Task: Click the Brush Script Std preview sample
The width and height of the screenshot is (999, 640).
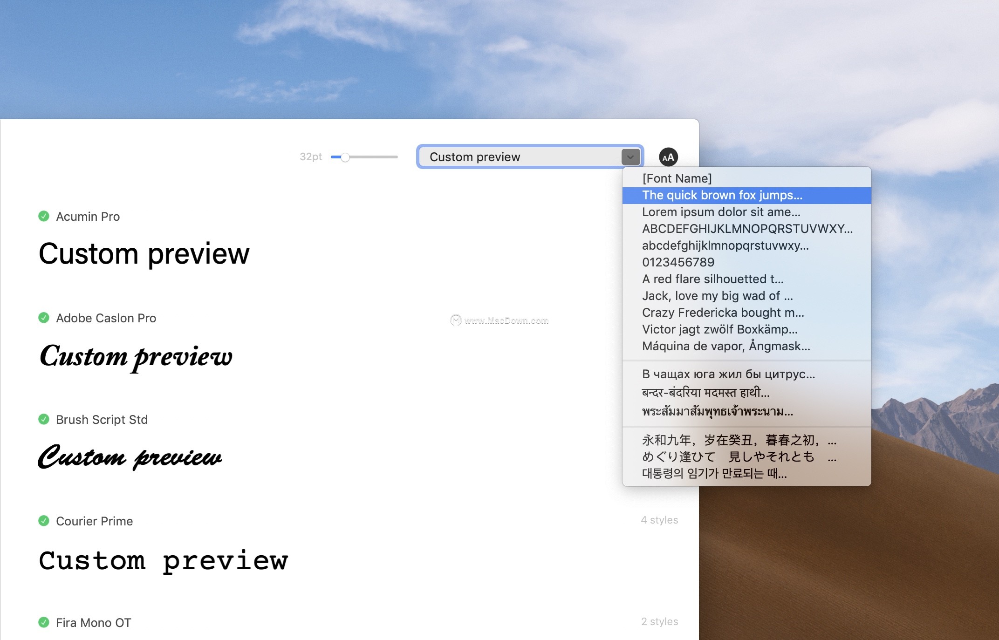Action: pyautogui.click(x=130, y=456)
